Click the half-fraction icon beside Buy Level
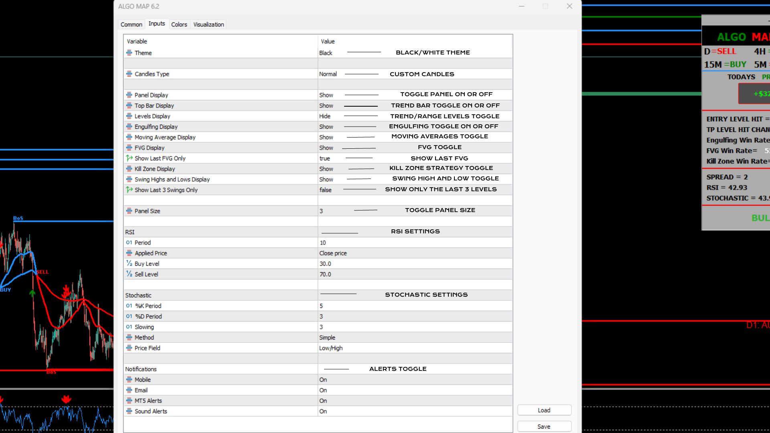The image size is (770, 433). (x=129, y=263)
